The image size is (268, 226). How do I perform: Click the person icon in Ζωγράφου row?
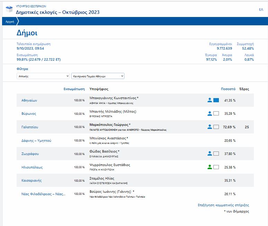210,154
